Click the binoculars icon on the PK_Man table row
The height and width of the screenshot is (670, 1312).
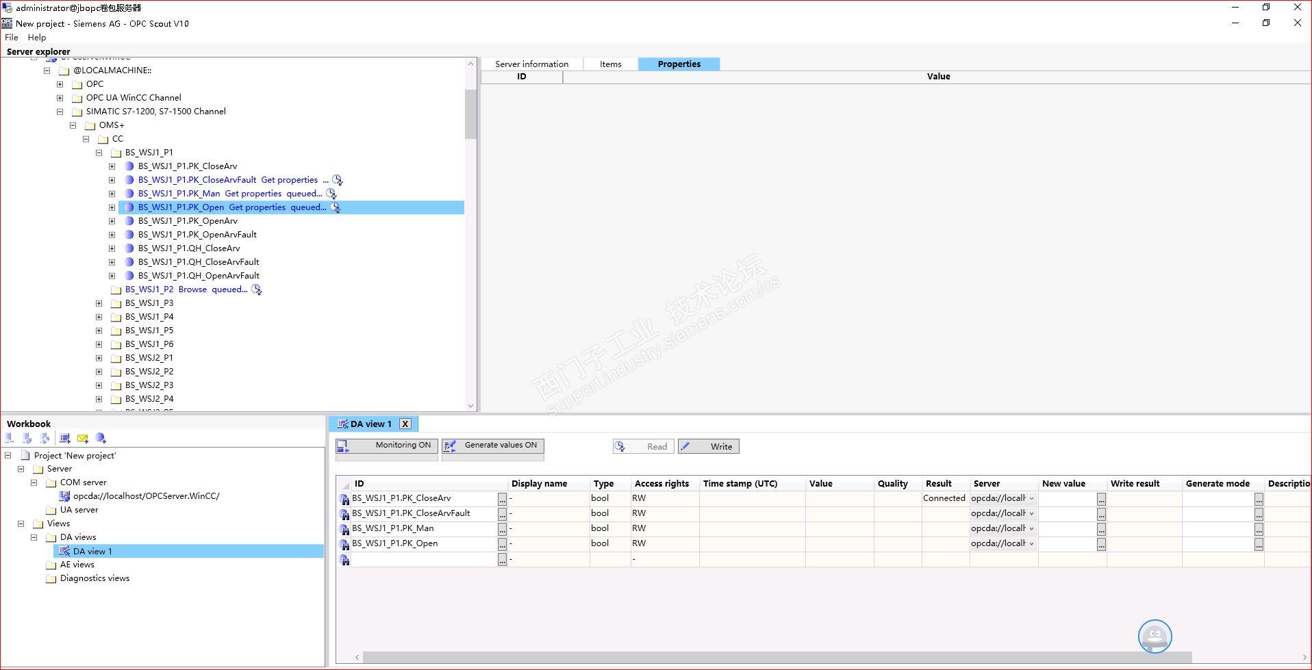(x=344, y=529)
